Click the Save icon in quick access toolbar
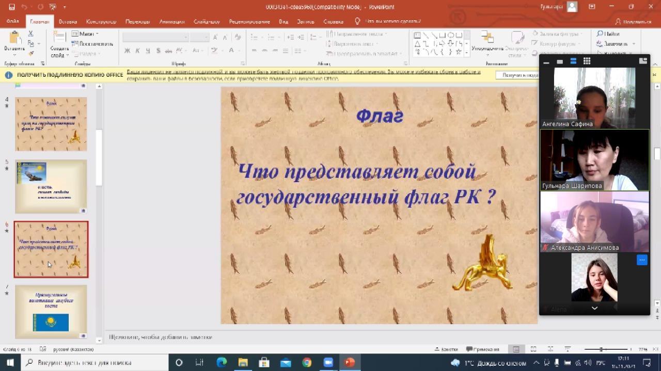Viewport: 661px width, 371px height. [x=12, y=7]
